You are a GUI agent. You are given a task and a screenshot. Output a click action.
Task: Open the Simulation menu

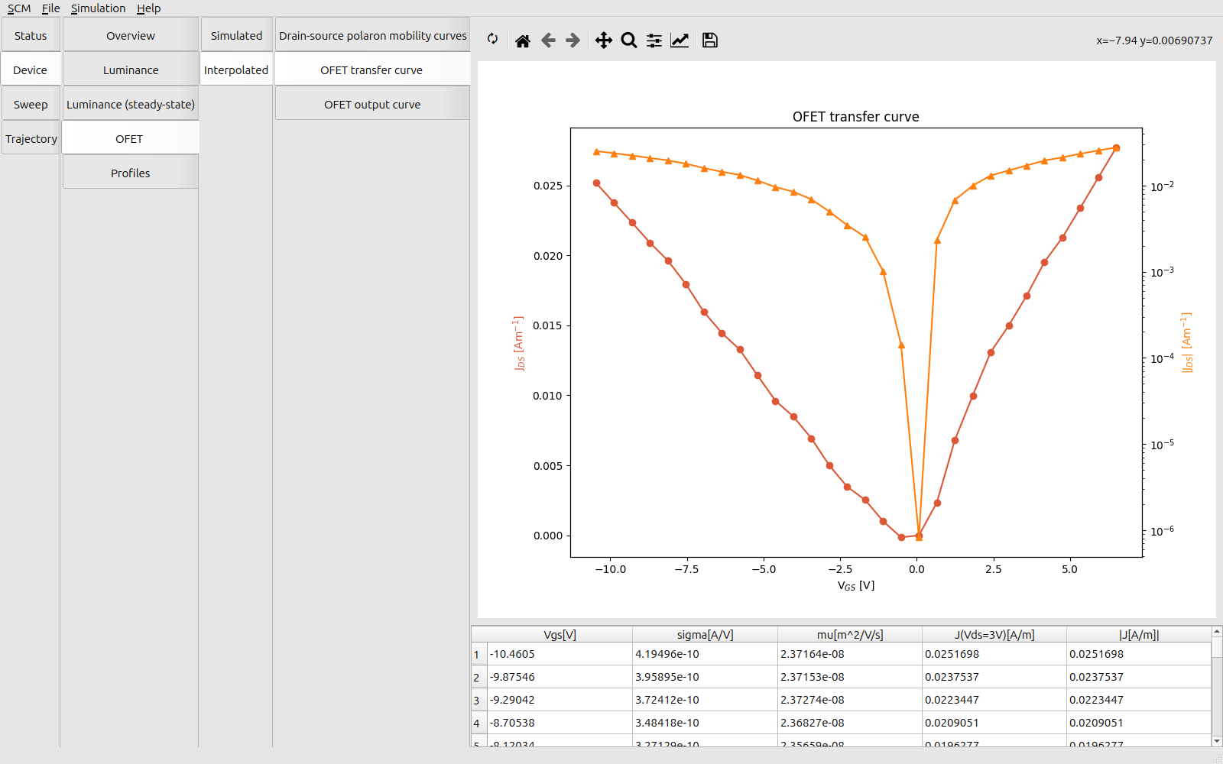[98, 8]
